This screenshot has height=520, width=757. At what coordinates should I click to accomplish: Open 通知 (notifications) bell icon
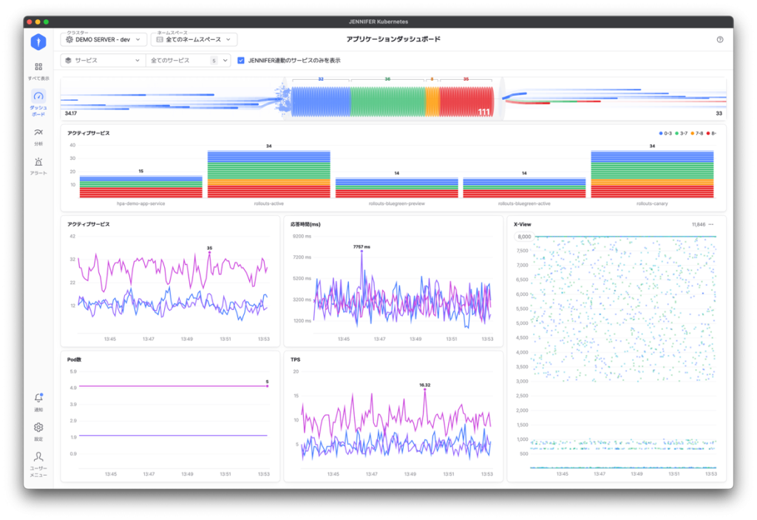pos(38,399)
